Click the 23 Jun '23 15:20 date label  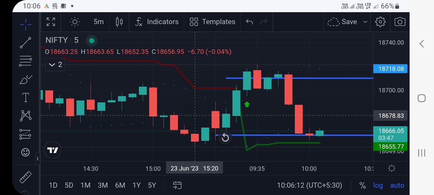point(195,168)
